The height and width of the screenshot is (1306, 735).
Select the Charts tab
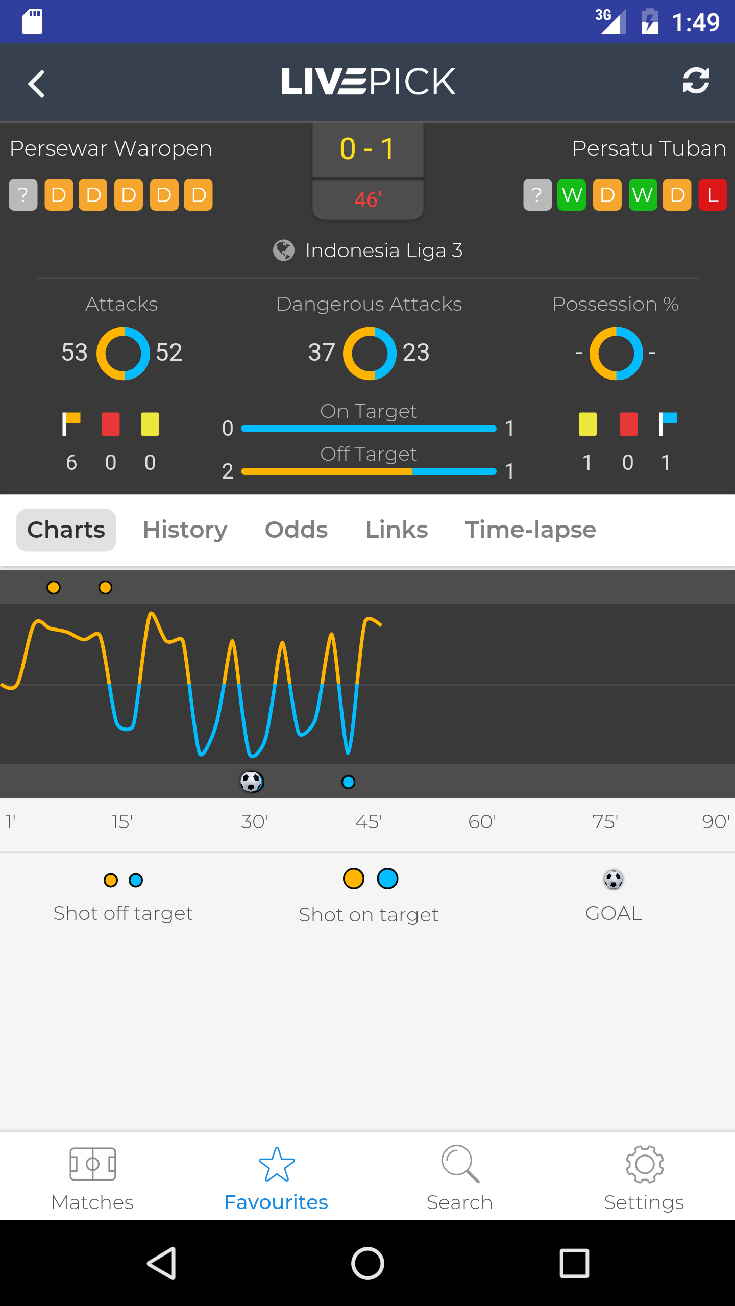tap(66, 530)
